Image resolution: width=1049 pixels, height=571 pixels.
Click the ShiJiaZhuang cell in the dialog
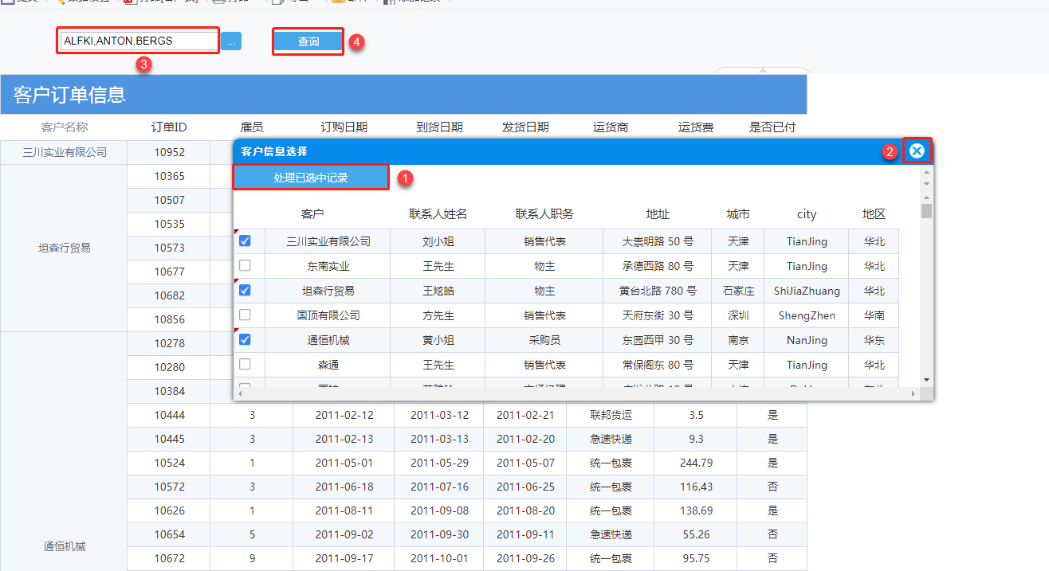pyautogui.click(x=806, y=291)
